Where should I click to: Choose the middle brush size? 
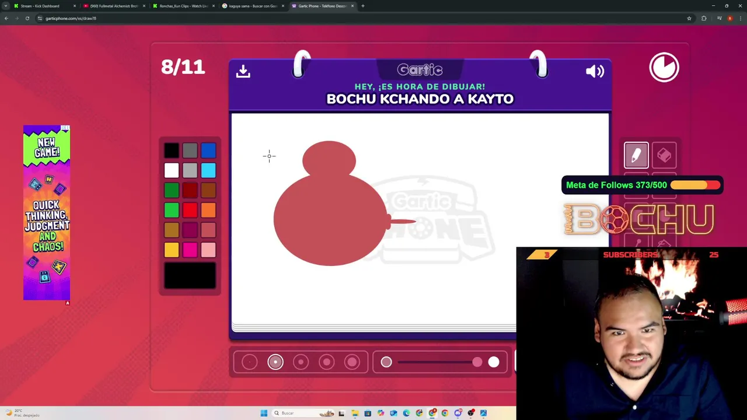pos(301,362)
